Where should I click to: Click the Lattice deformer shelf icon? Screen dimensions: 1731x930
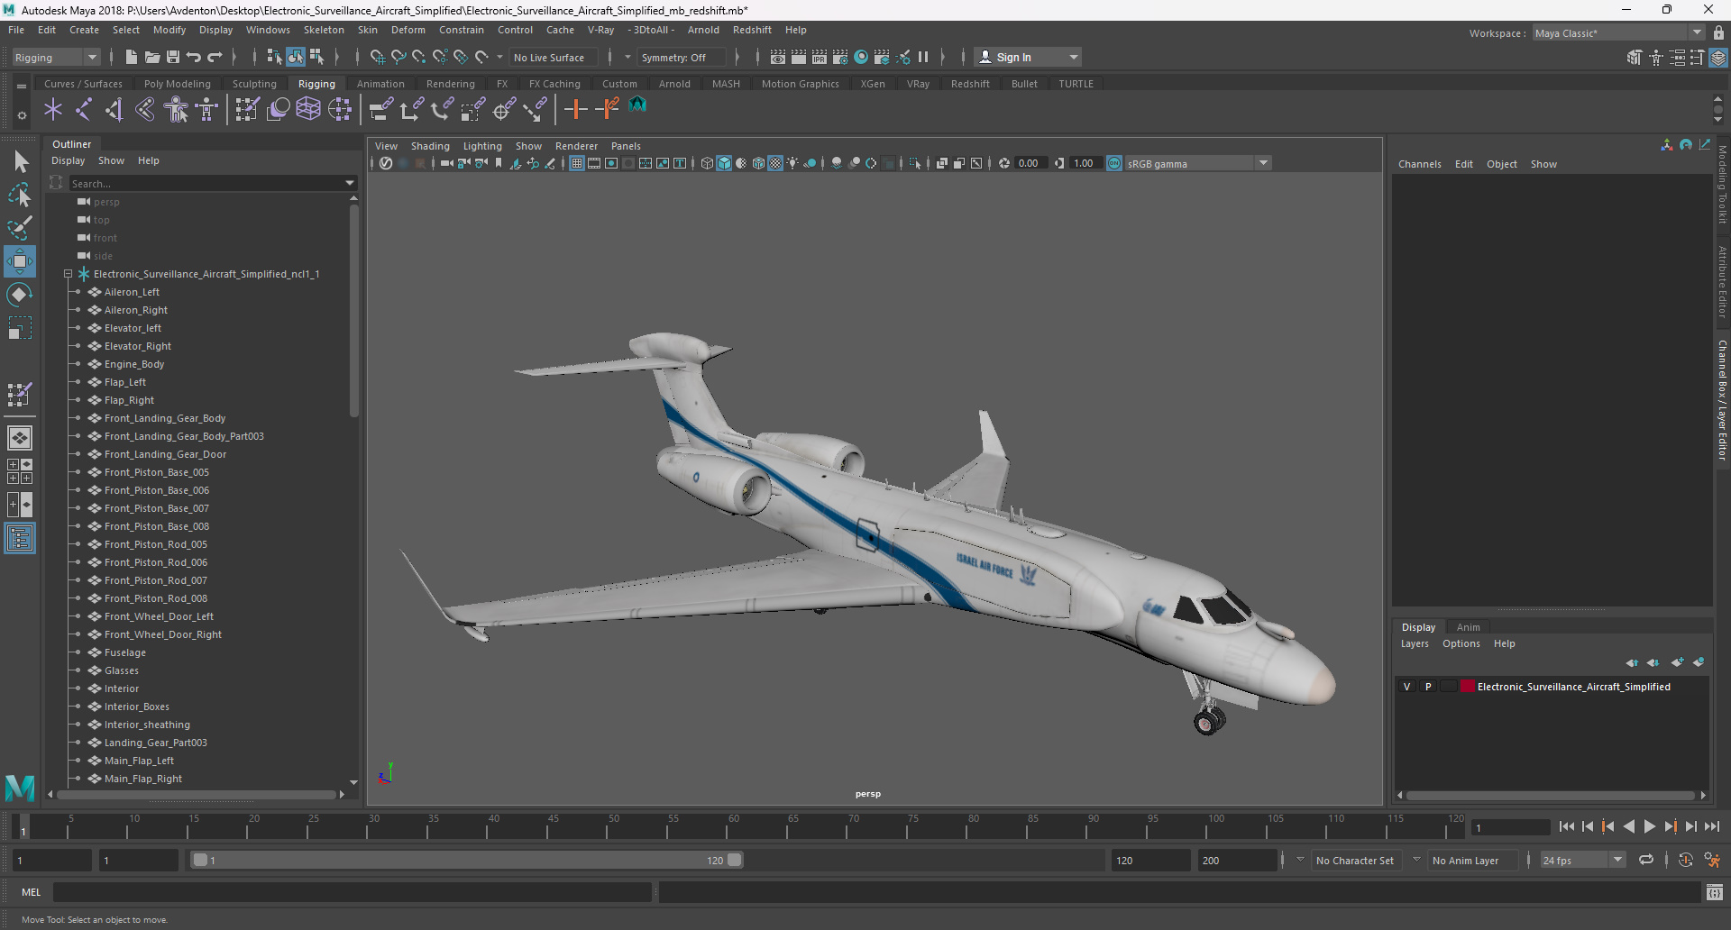308,110
